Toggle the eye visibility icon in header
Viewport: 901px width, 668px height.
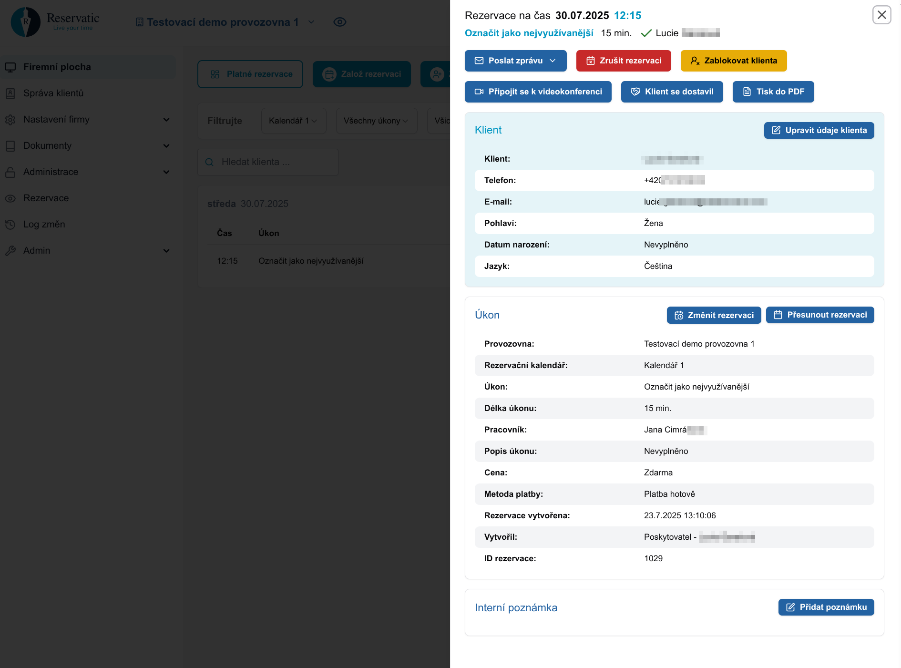[340, 22]
